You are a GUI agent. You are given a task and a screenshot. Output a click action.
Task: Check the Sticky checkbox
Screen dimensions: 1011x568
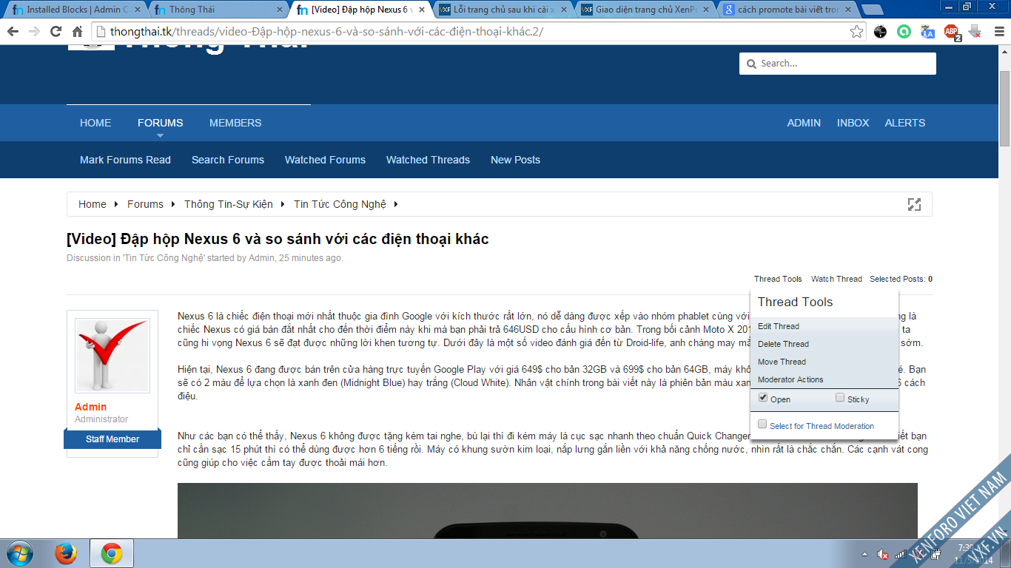pyautogui.click(x=840, y=398)
